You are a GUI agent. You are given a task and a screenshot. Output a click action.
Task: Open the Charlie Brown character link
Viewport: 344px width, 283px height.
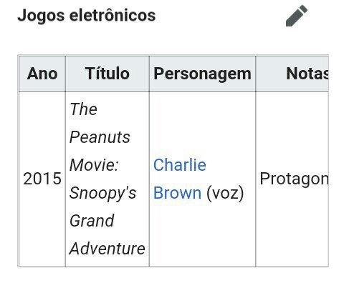(180, 179)
